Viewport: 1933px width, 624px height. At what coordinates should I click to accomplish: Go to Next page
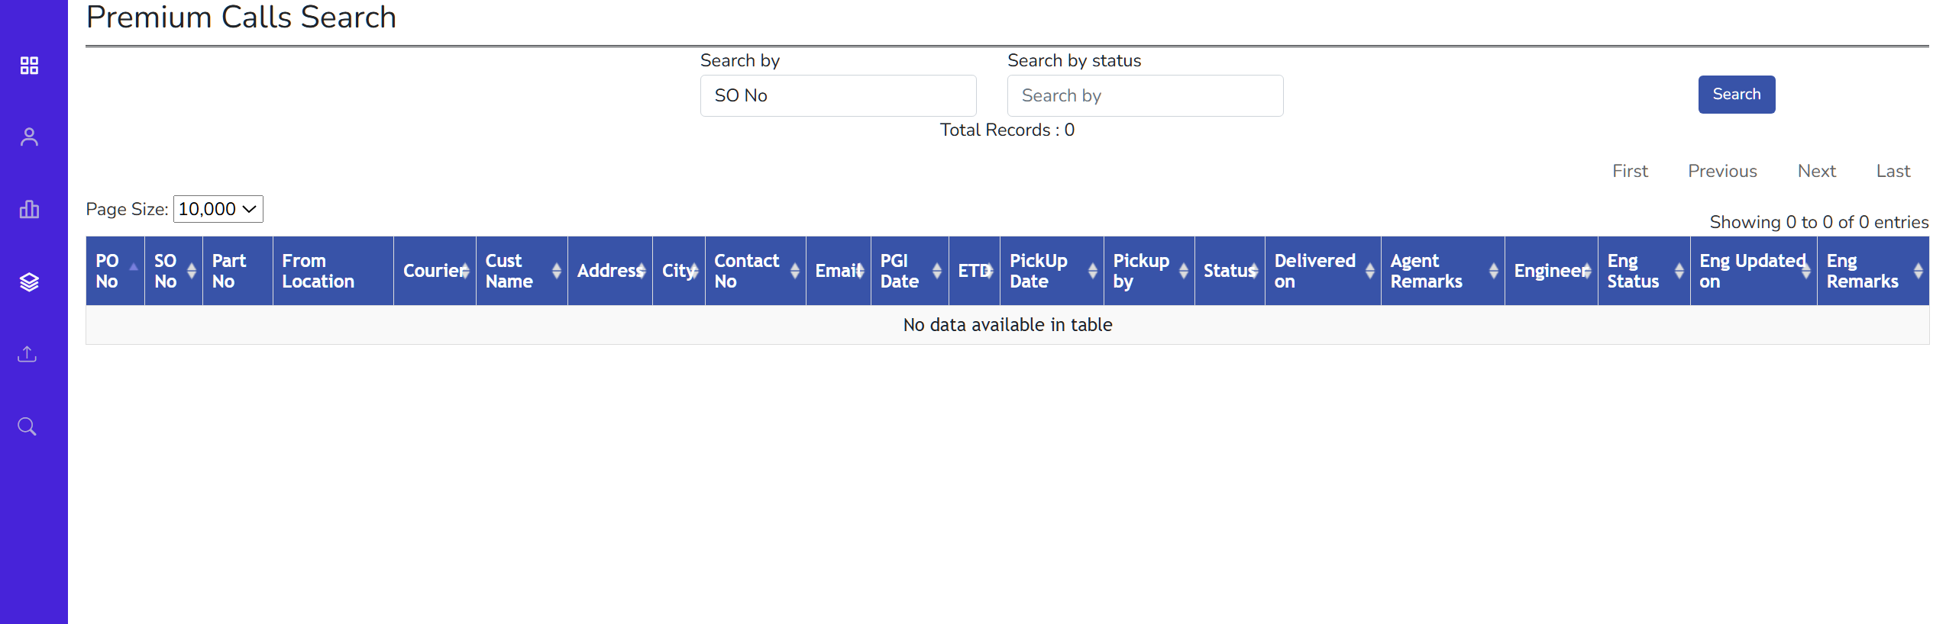(x=1816, y=171)
